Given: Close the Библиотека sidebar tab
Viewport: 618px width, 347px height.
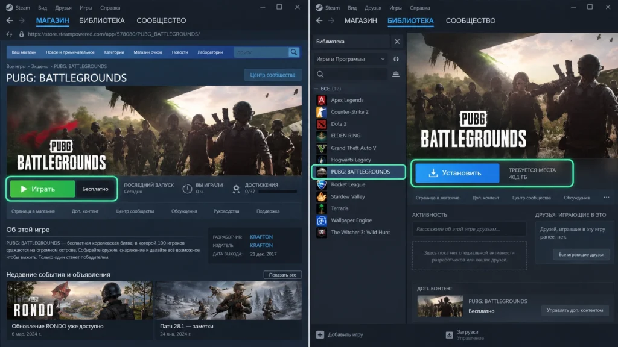Looking at the screenshot, I should [397, 42].
